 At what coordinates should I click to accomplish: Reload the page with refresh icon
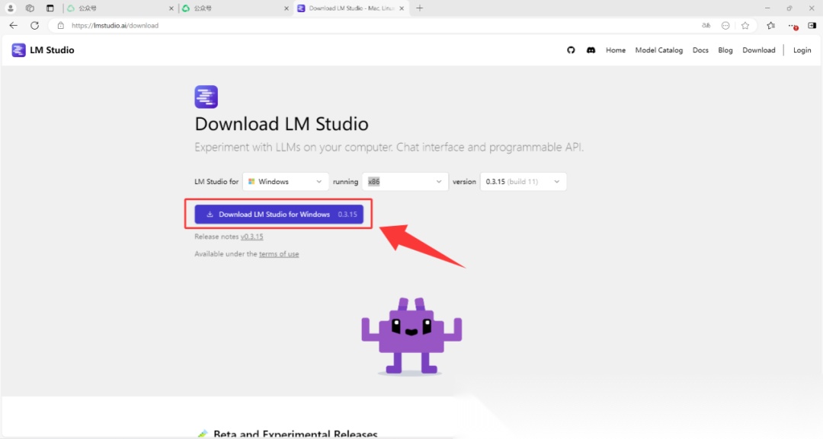pyautogui.click(x=34, y=25)
